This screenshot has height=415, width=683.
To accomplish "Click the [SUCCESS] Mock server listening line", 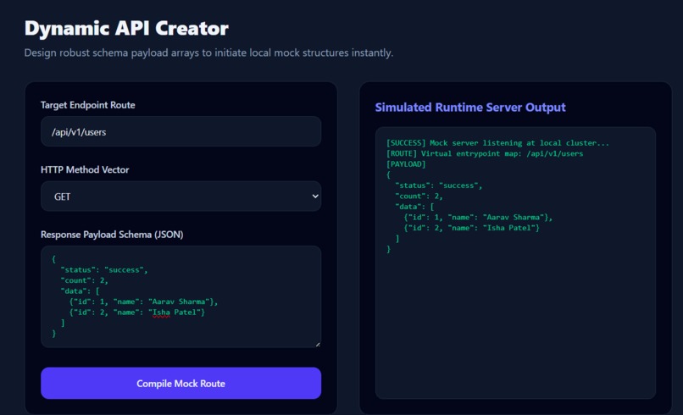I will point(497,143).
